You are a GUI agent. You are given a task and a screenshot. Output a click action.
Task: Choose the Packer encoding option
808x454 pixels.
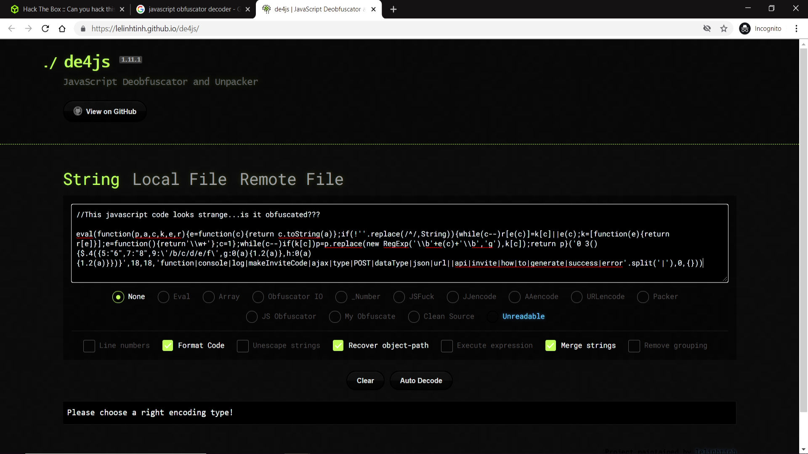pos(643,297)
